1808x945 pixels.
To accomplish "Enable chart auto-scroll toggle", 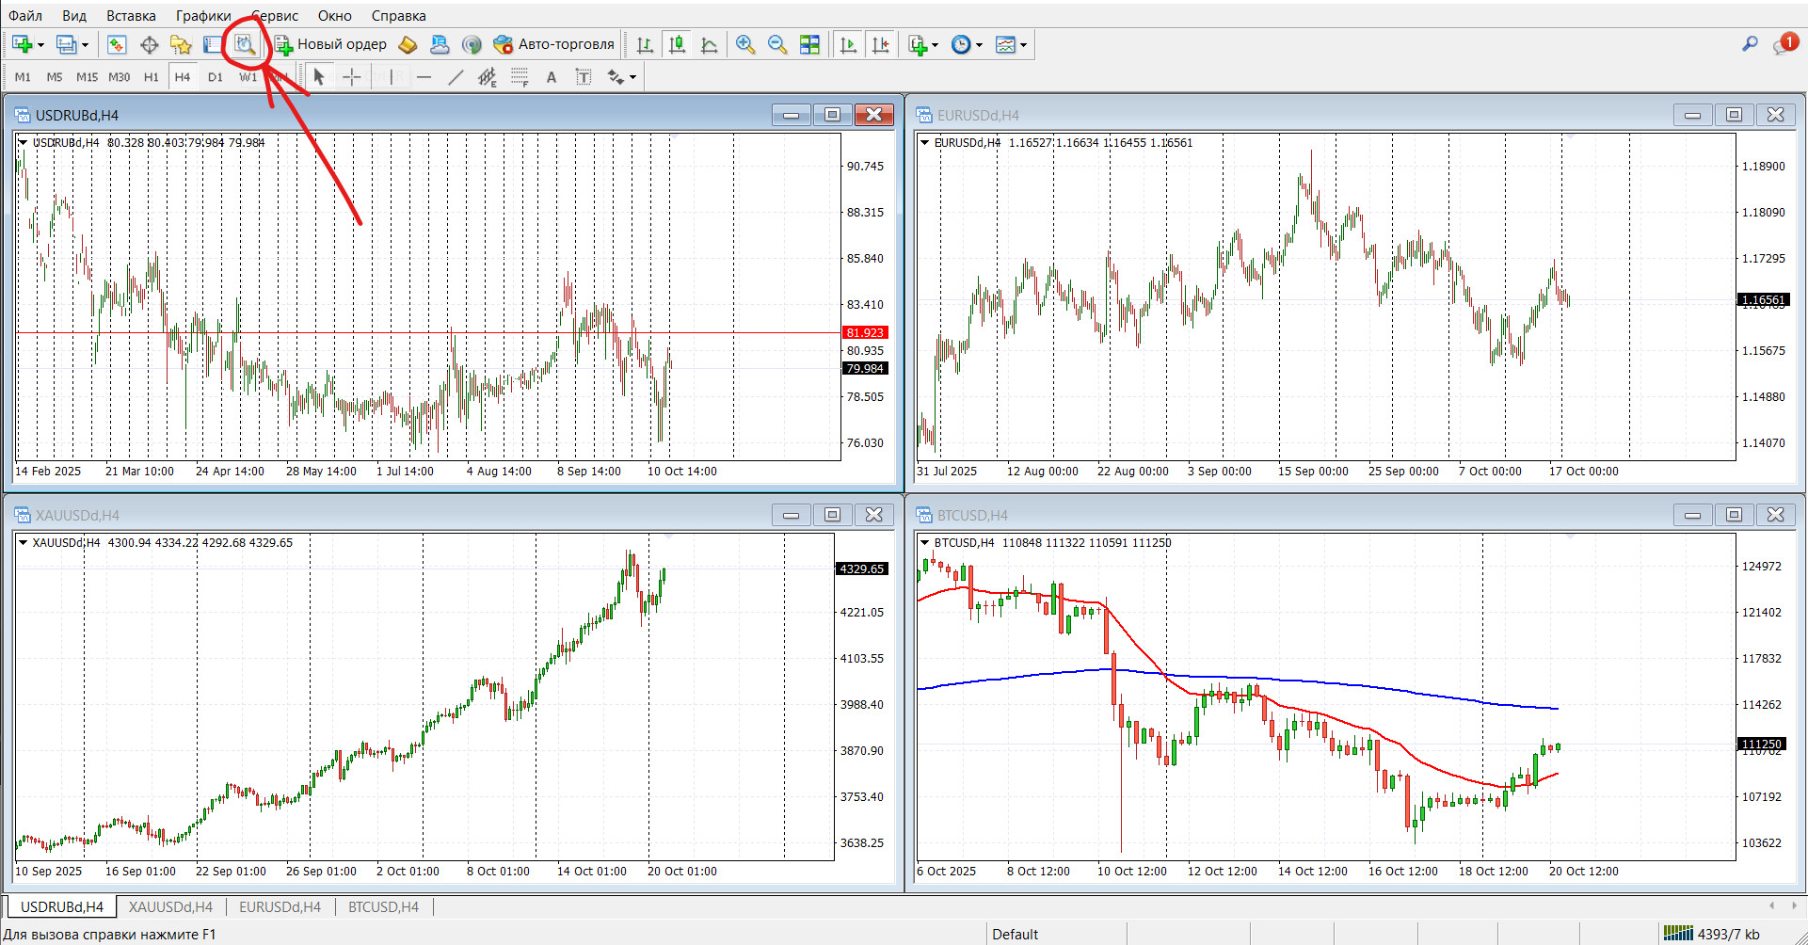I will [848, 44].
